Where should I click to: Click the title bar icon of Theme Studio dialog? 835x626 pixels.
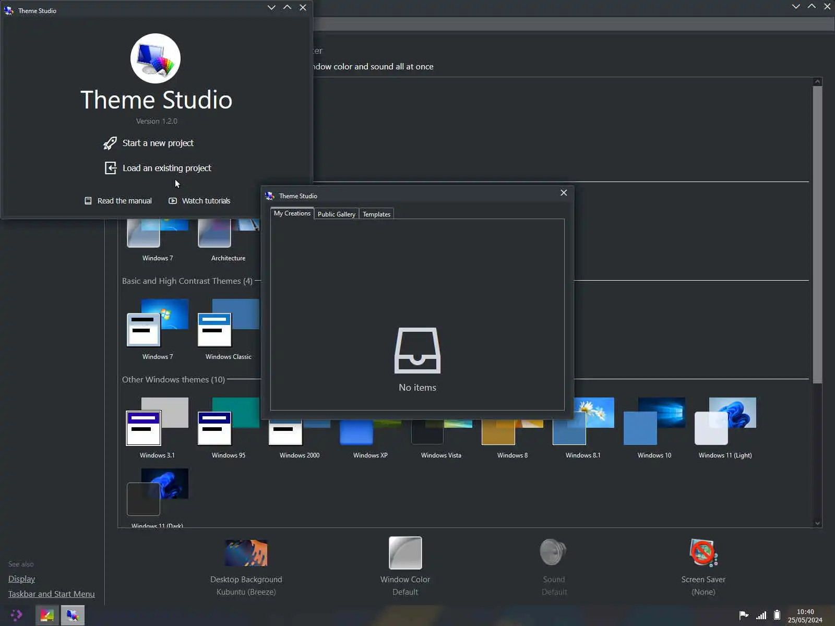pyautogui.click(x=270, y=196)
